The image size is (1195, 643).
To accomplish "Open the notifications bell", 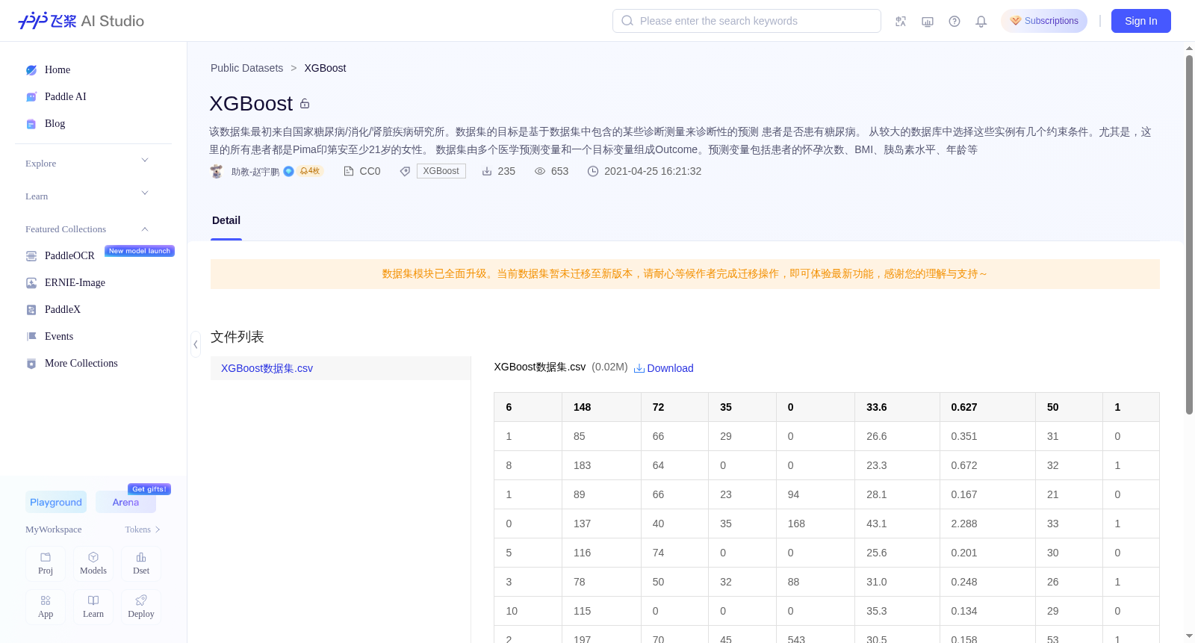I will pyautogui.click(x=981, y=21).
